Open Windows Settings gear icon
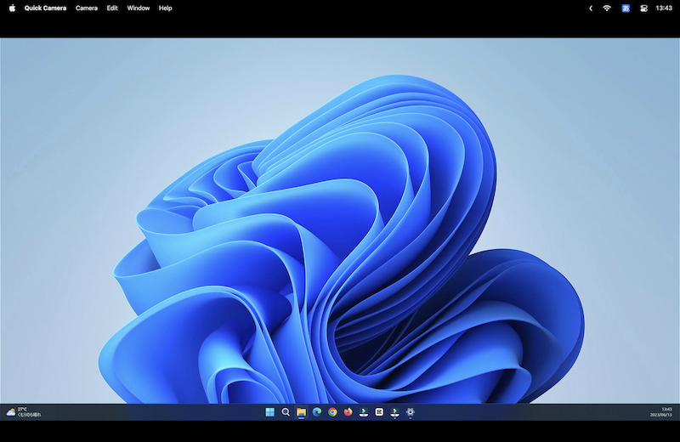This screenshot has width=680, height=442. 411,411
